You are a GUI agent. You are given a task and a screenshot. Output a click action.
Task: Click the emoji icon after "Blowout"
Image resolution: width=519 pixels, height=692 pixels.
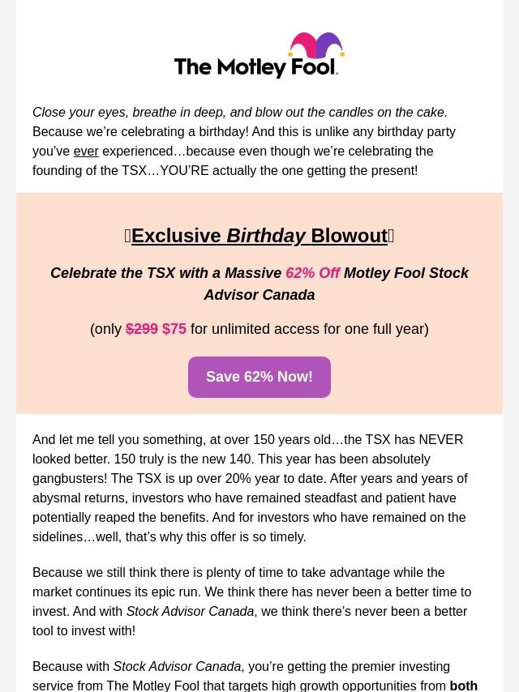click(391, 236)
